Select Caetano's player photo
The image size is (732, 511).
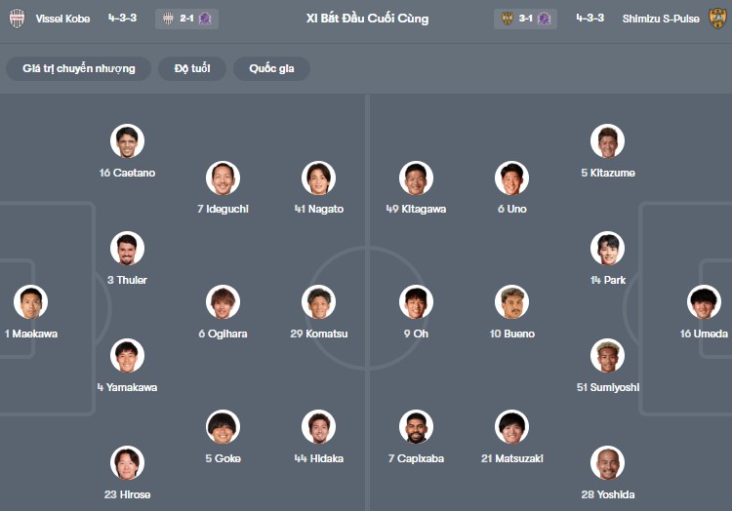(x=127, y=141)
